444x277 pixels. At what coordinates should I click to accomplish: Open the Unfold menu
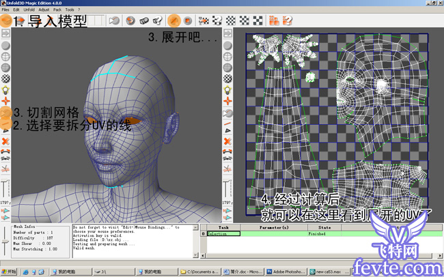pyautogui.click(x=29, y=10)
